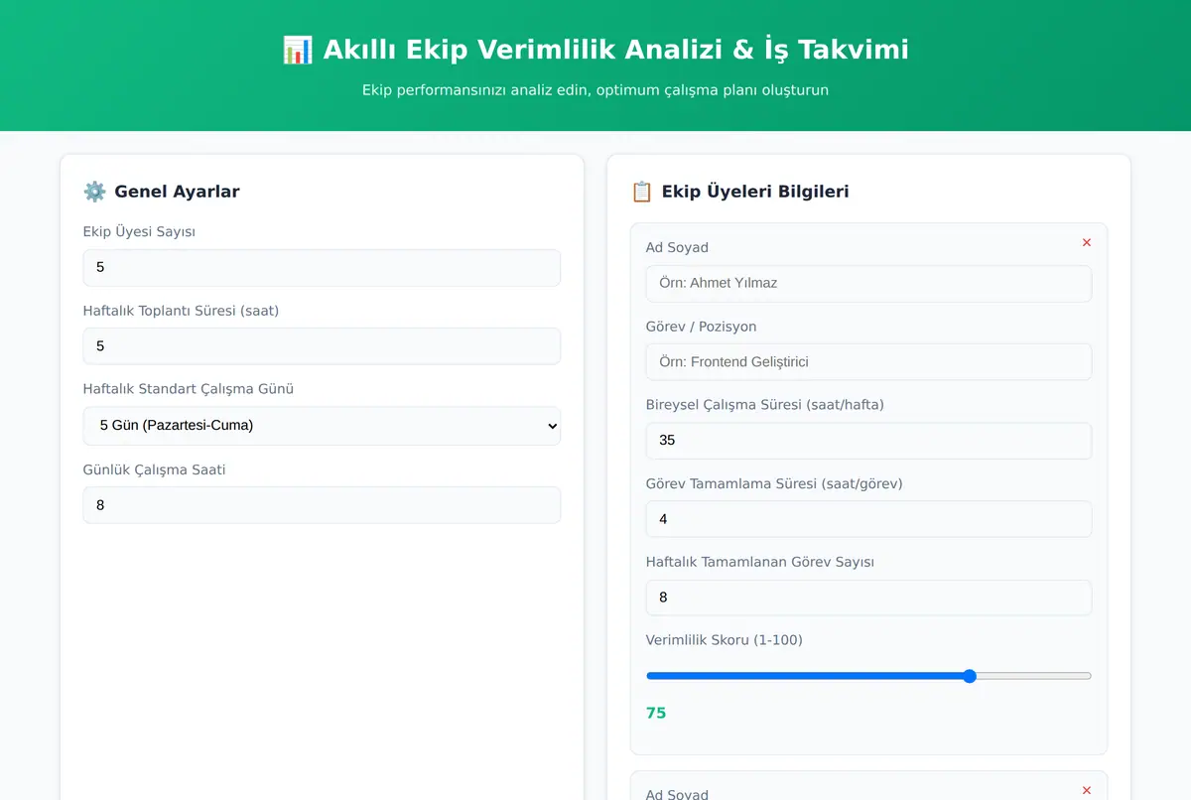Click the clipboard icon beside Ekip Üyeleri Bilgileri

[642, 192]
